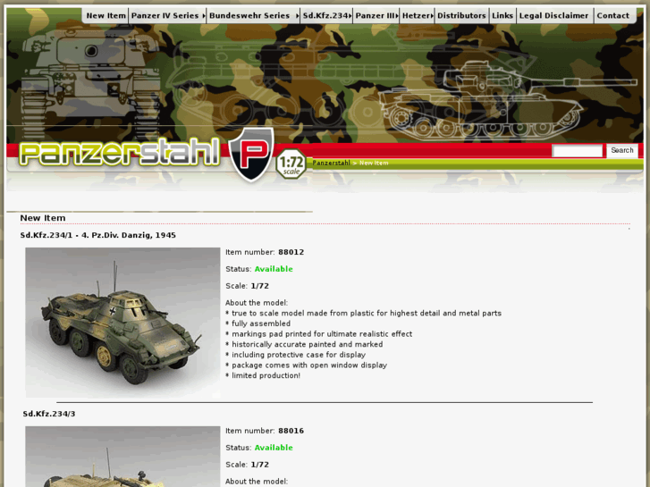Image resolution: width=650 pixels, height=487 pixels.
Task: Open the Contact page
Action: (x=612, y=16)
